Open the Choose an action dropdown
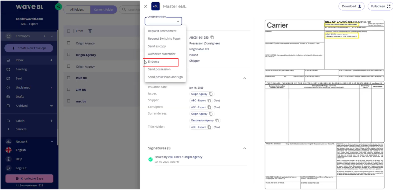 [163, 21]
